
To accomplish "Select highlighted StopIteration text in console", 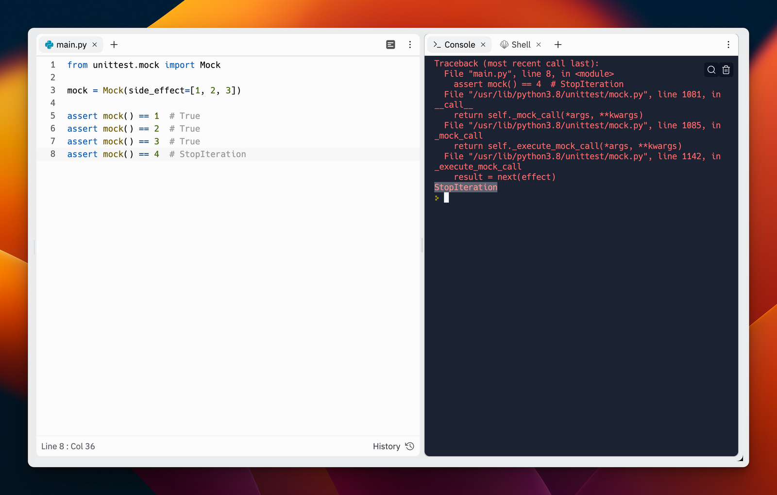I will [465, 187].
